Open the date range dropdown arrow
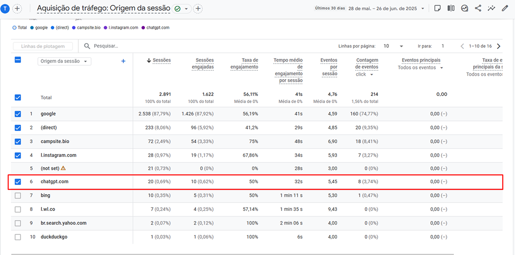 (423, 8)
